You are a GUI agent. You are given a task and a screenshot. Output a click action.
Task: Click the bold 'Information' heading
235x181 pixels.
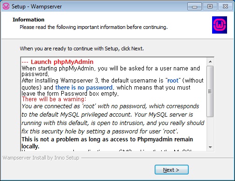click(28, 20)
